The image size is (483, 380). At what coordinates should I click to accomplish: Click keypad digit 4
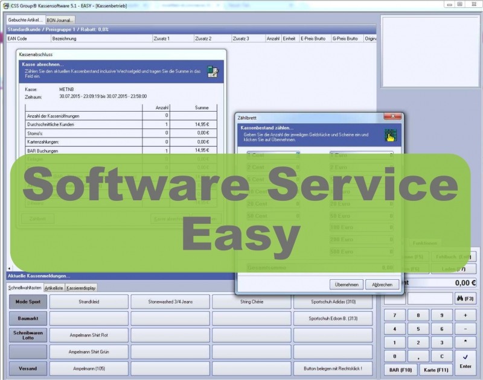(395, 329)
